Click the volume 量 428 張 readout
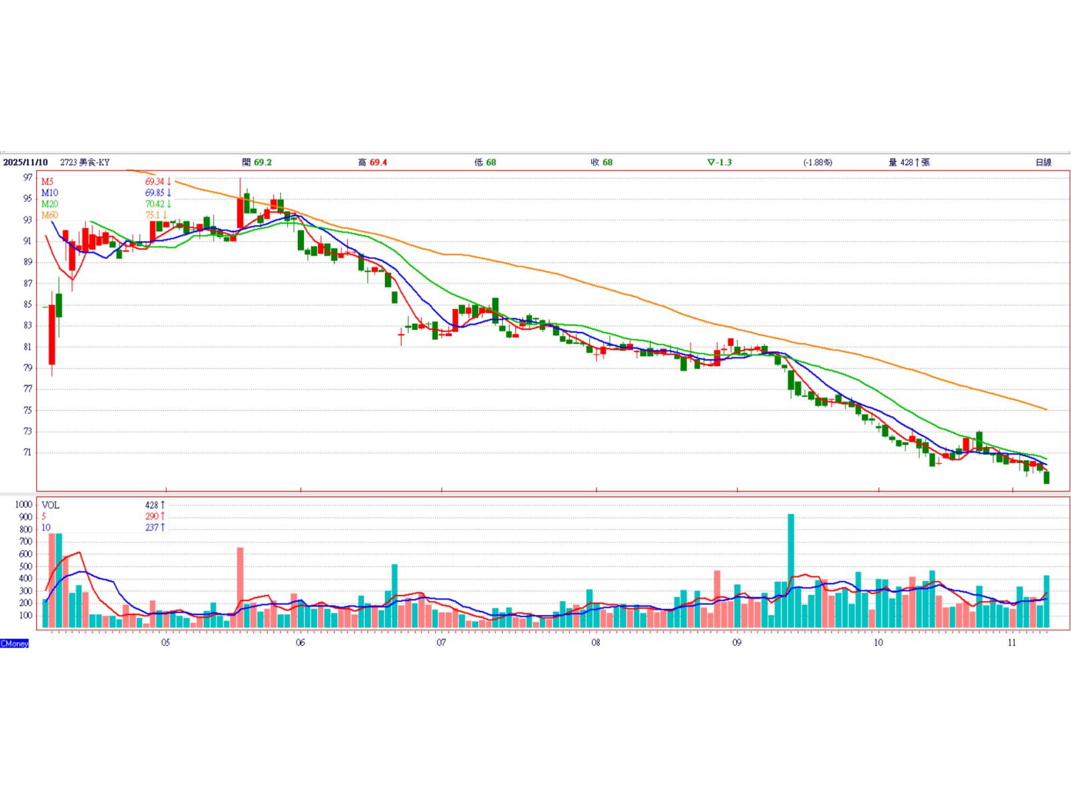Screen dimensions: 1071x803 click(909, 163)
